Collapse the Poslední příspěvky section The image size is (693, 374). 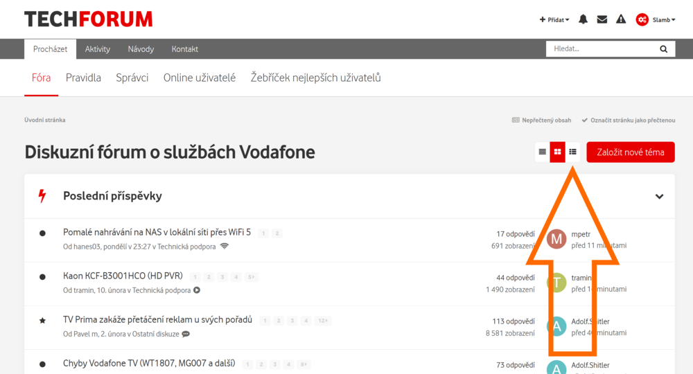[659, 197]
